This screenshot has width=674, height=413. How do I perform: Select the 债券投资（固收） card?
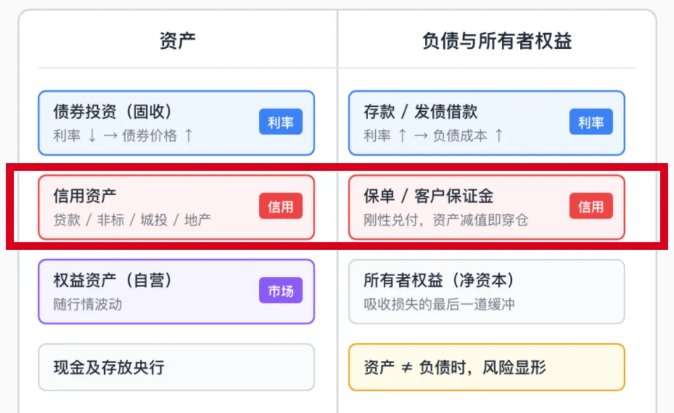(x=176, y=122)
